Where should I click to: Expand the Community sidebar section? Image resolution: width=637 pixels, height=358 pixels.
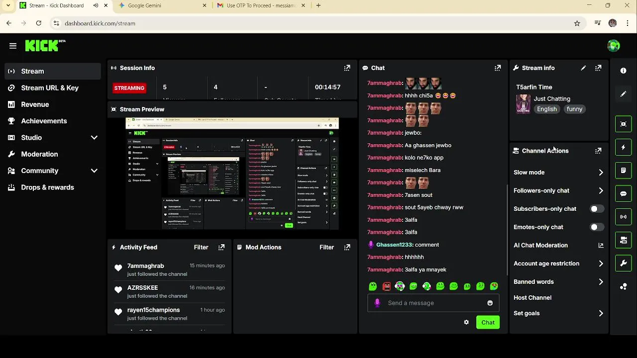pos(94,171)
